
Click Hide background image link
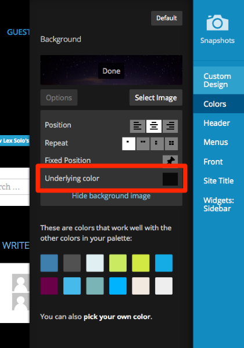[111, 196]
